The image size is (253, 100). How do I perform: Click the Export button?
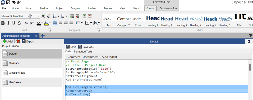(28, 41)
